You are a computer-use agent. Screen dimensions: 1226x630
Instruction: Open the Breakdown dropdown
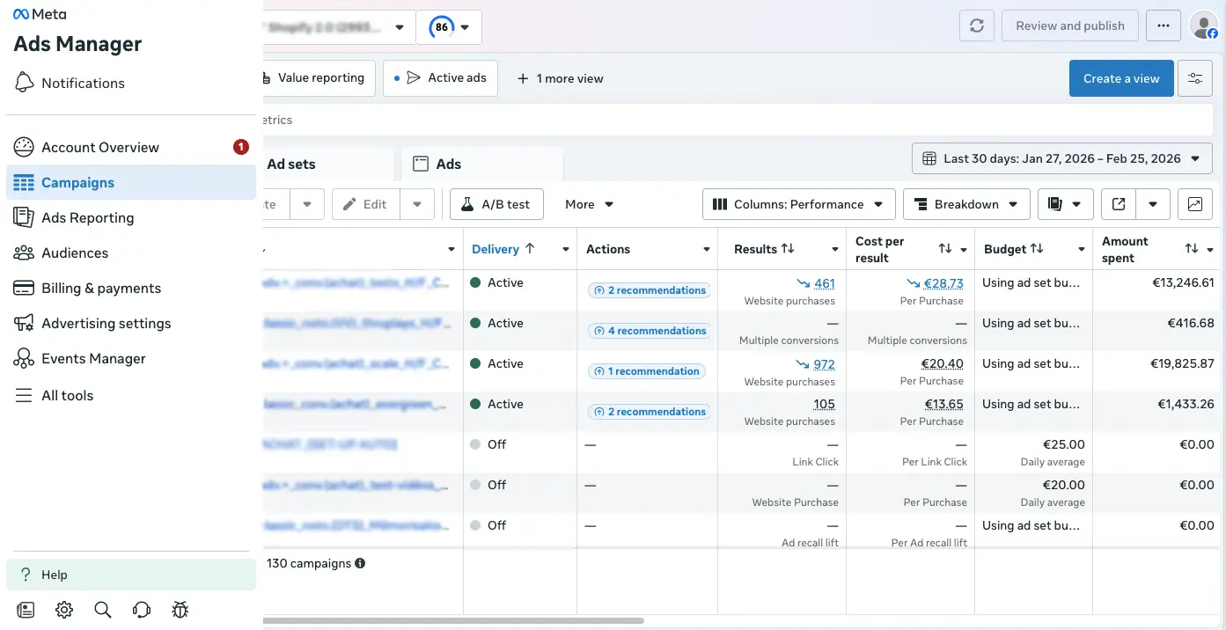click(x=965, y=203)
